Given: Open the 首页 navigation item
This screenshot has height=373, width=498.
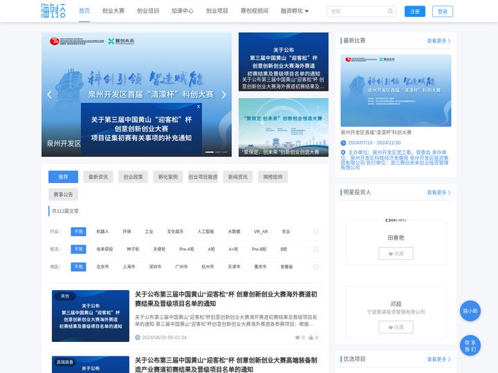Looking at the screenshot, I should (x=84, y=11).
